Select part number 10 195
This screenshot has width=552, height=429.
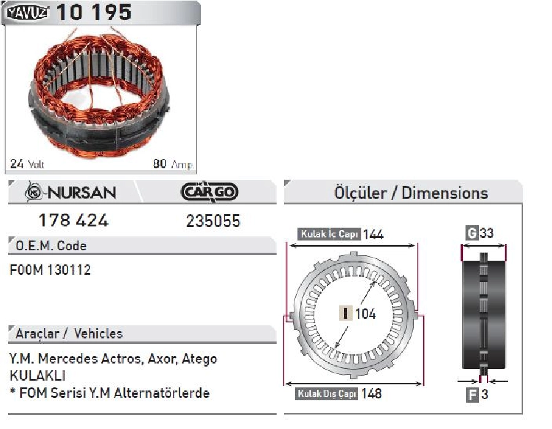pos(94,12)
